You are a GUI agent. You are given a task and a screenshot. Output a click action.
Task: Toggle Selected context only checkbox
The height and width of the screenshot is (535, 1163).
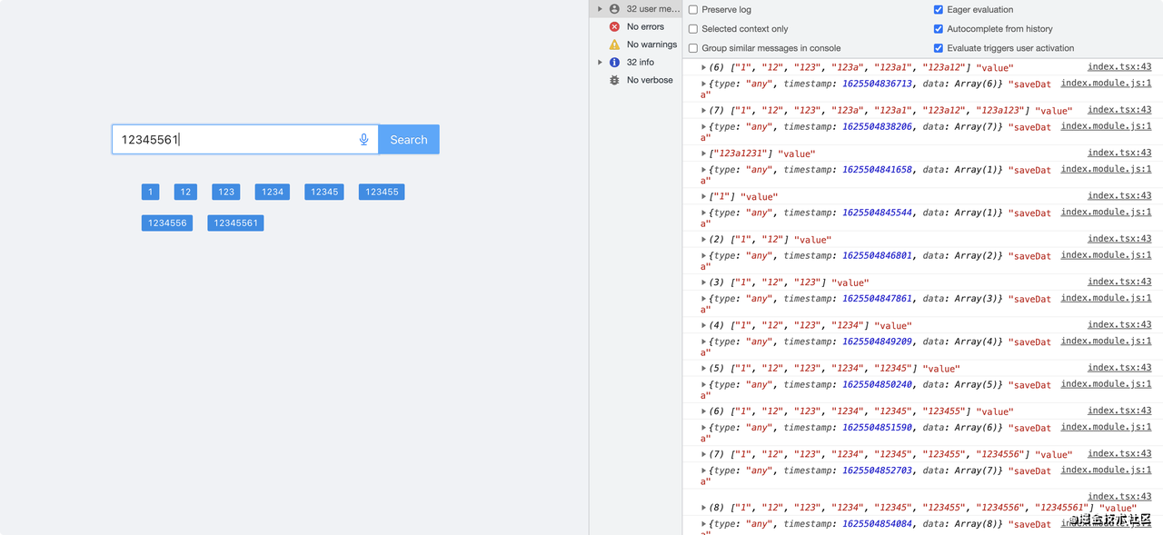(693, 29)
